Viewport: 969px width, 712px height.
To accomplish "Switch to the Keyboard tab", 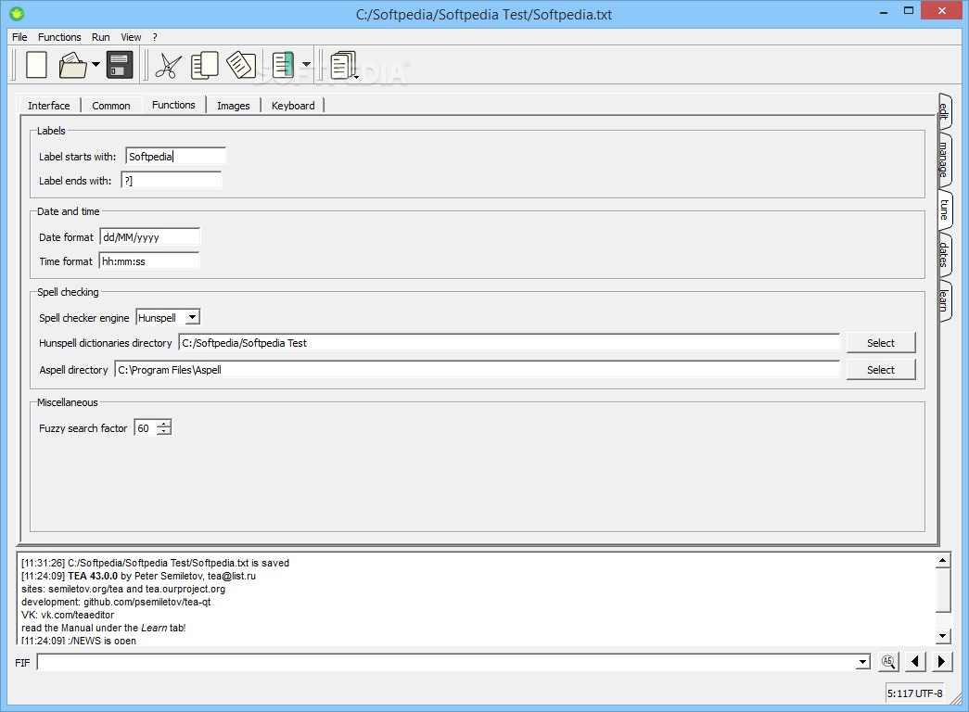I will pos(293,106).
